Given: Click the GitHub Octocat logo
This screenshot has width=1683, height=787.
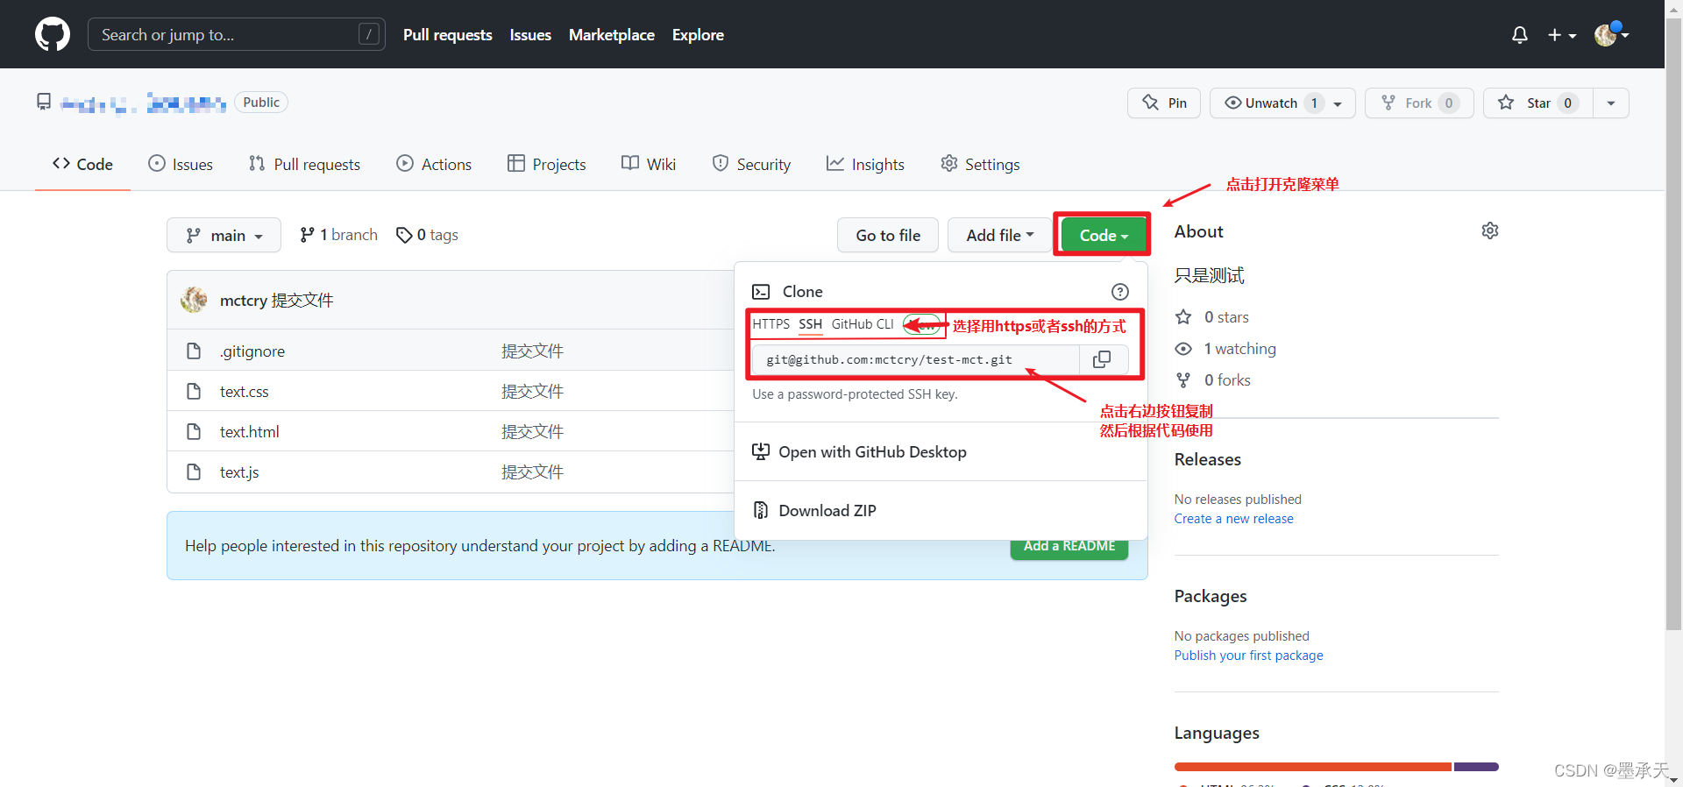Looking at the screenshot, I should click(x=53, y=34).
